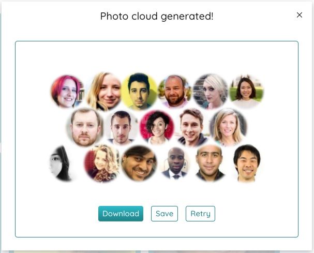Select the pink-haired woman's photo
Screen dimensions: 314x253
click(67, 92)
